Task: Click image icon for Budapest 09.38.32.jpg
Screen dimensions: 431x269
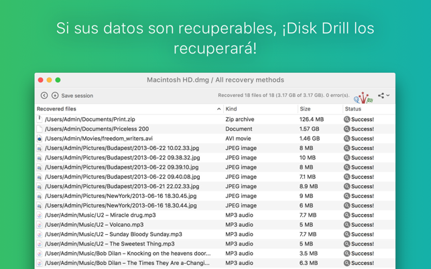Action: pyautogui.click(x=40, y=157)
